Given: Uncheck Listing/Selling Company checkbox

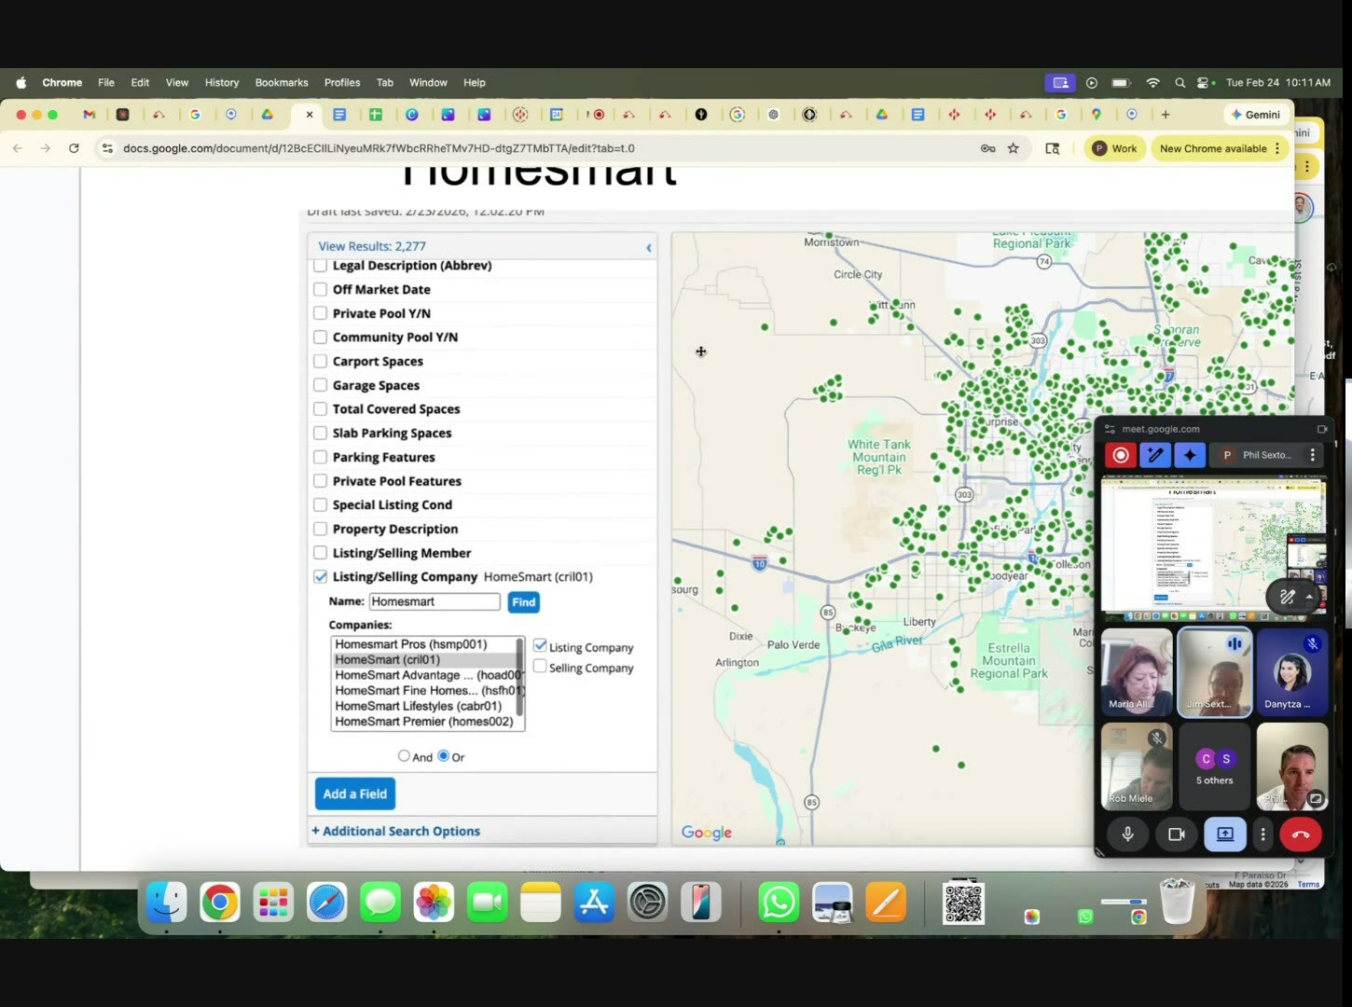Looking at the screenshot, I should 320,576.
